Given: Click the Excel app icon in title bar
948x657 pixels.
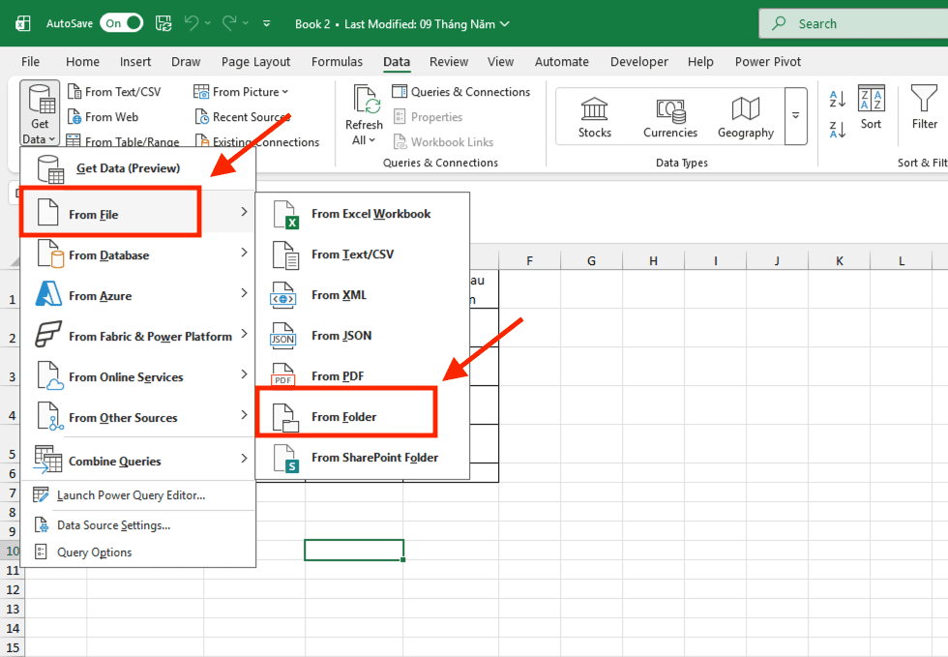Looking at the screenshot, I should [22, 23].
